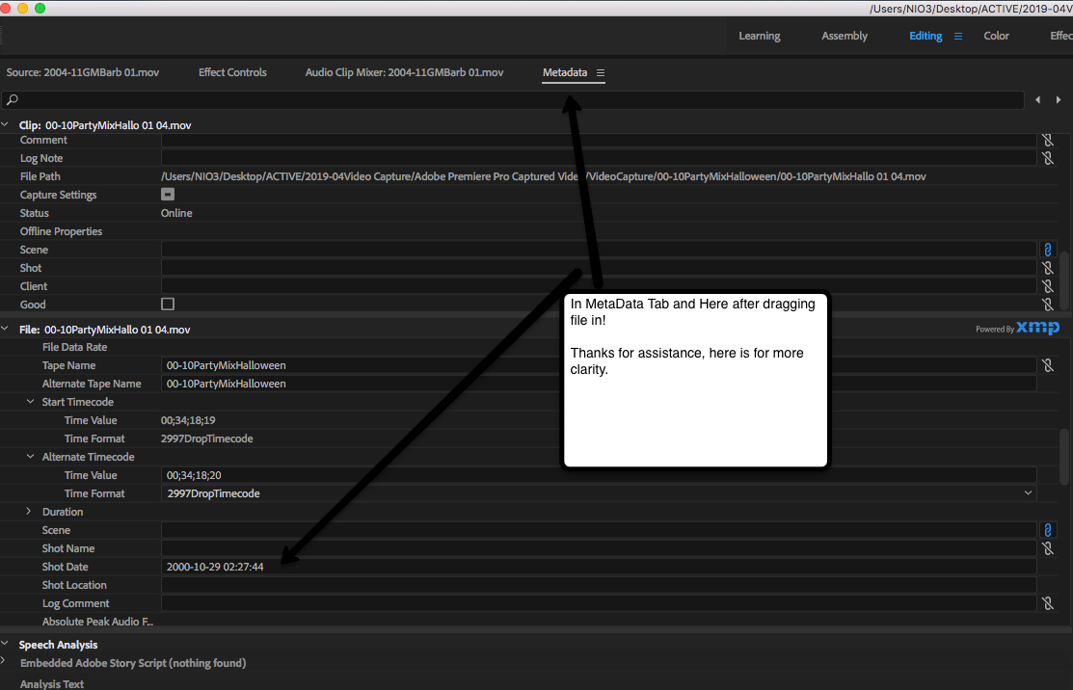Click the search magnifying glass icon
The height and width of the screenshot is (690, 1073).
12,99
